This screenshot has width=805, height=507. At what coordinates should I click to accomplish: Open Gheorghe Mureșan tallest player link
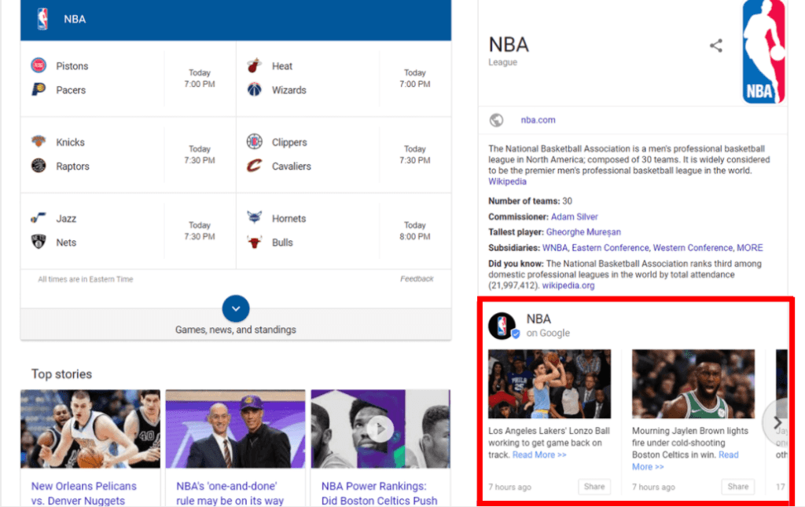[x=583, y=232]
